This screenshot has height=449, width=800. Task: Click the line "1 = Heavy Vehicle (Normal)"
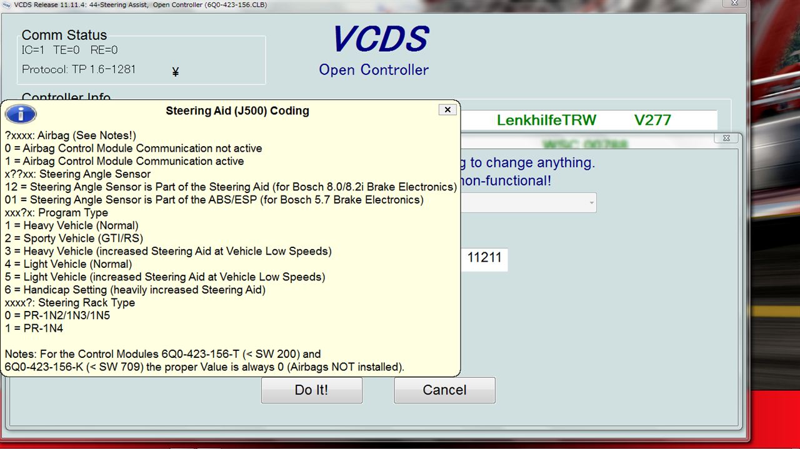(x=72, y=225)
